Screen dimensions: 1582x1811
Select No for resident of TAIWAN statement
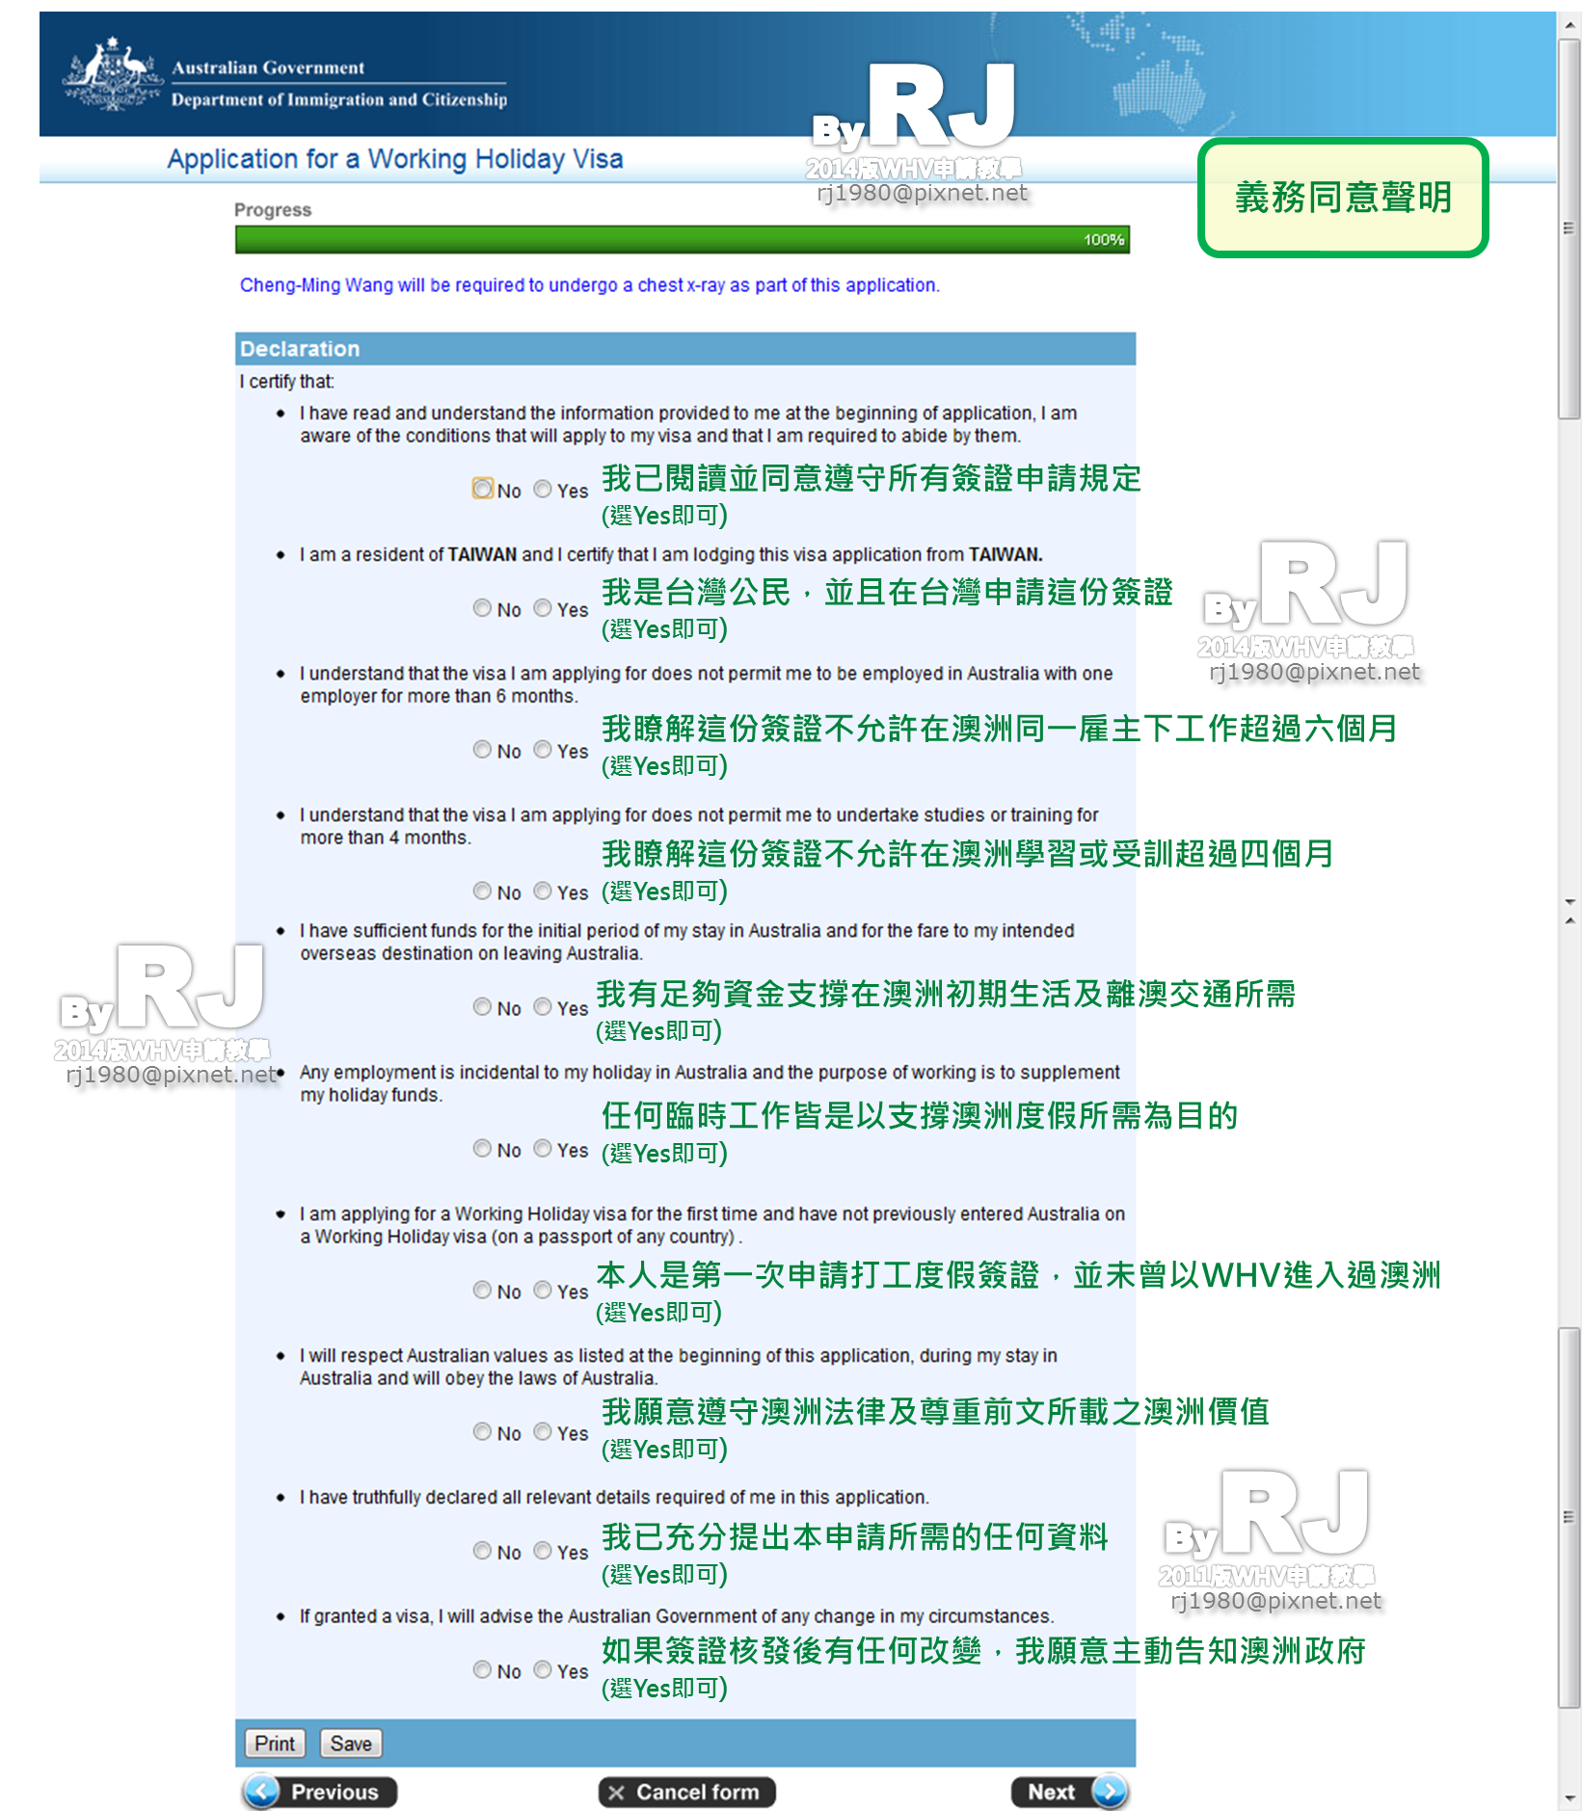(482, 607)
